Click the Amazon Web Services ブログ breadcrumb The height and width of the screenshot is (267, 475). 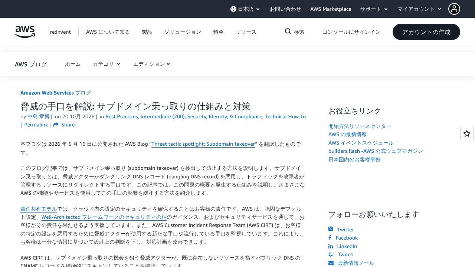coord(56,93)
